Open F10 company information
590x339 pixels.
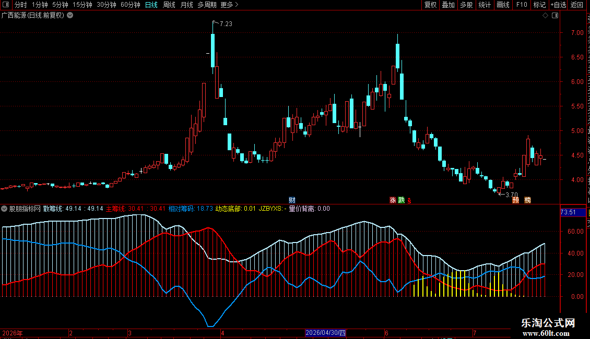pos(522,5)
